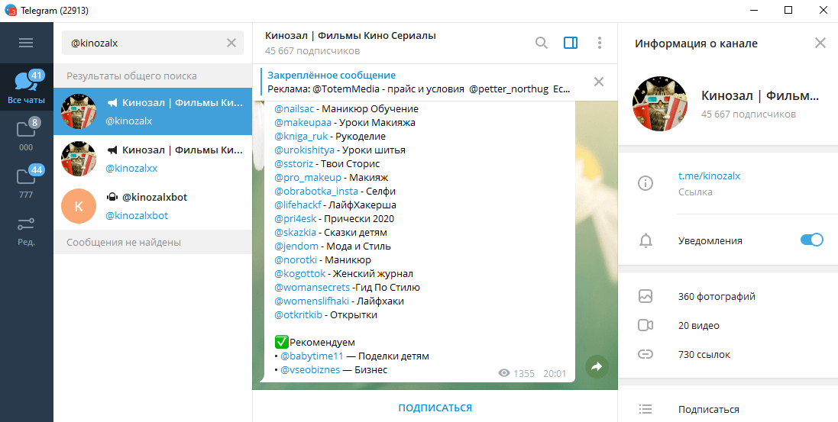Search messages in this channel
The image size is (838, 422).
[x=542, y=43]
